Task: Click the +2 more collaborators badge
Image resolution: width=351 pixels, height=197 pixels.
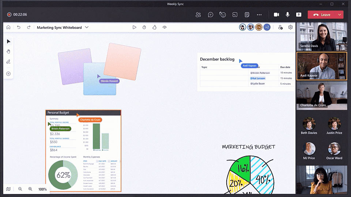Action: (x=267, y=27)
